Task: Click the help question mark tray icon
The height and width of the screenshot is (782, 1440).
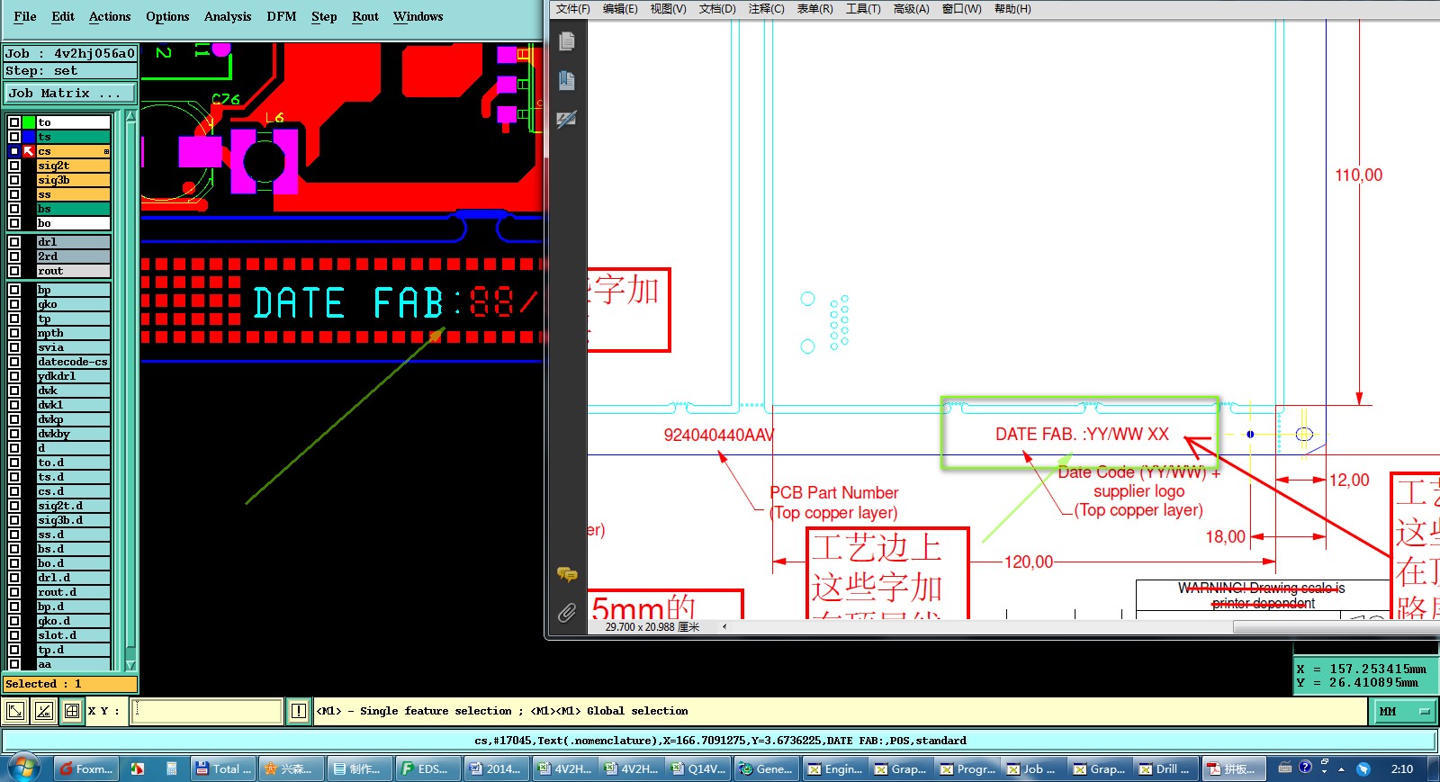Action: coord(1305,768)
